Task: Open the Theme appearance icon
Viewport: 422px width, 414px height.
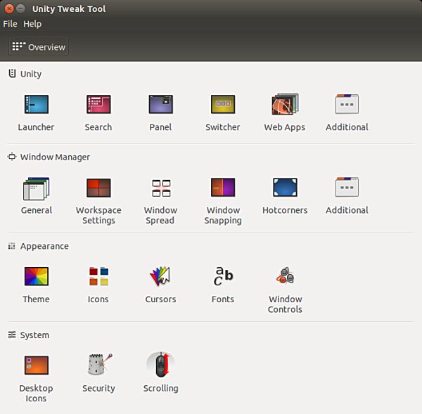Action: coord(37,276)
